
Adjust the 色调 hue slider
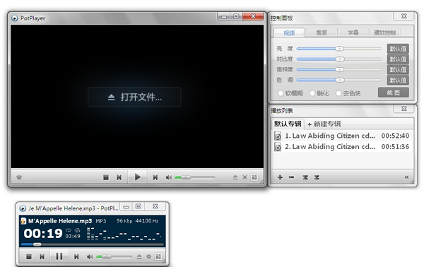coord(339,80)
